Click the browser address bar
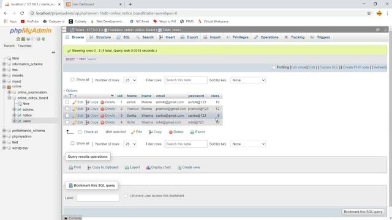 197,13
